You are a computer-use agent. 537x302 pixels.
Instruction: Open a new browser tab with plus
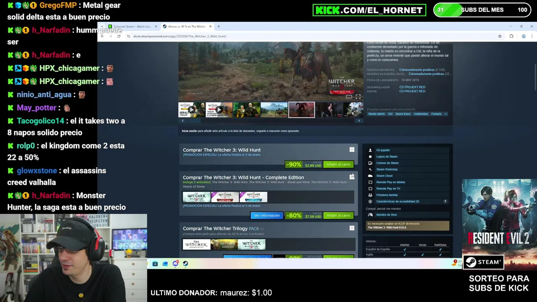click(219, 26)
